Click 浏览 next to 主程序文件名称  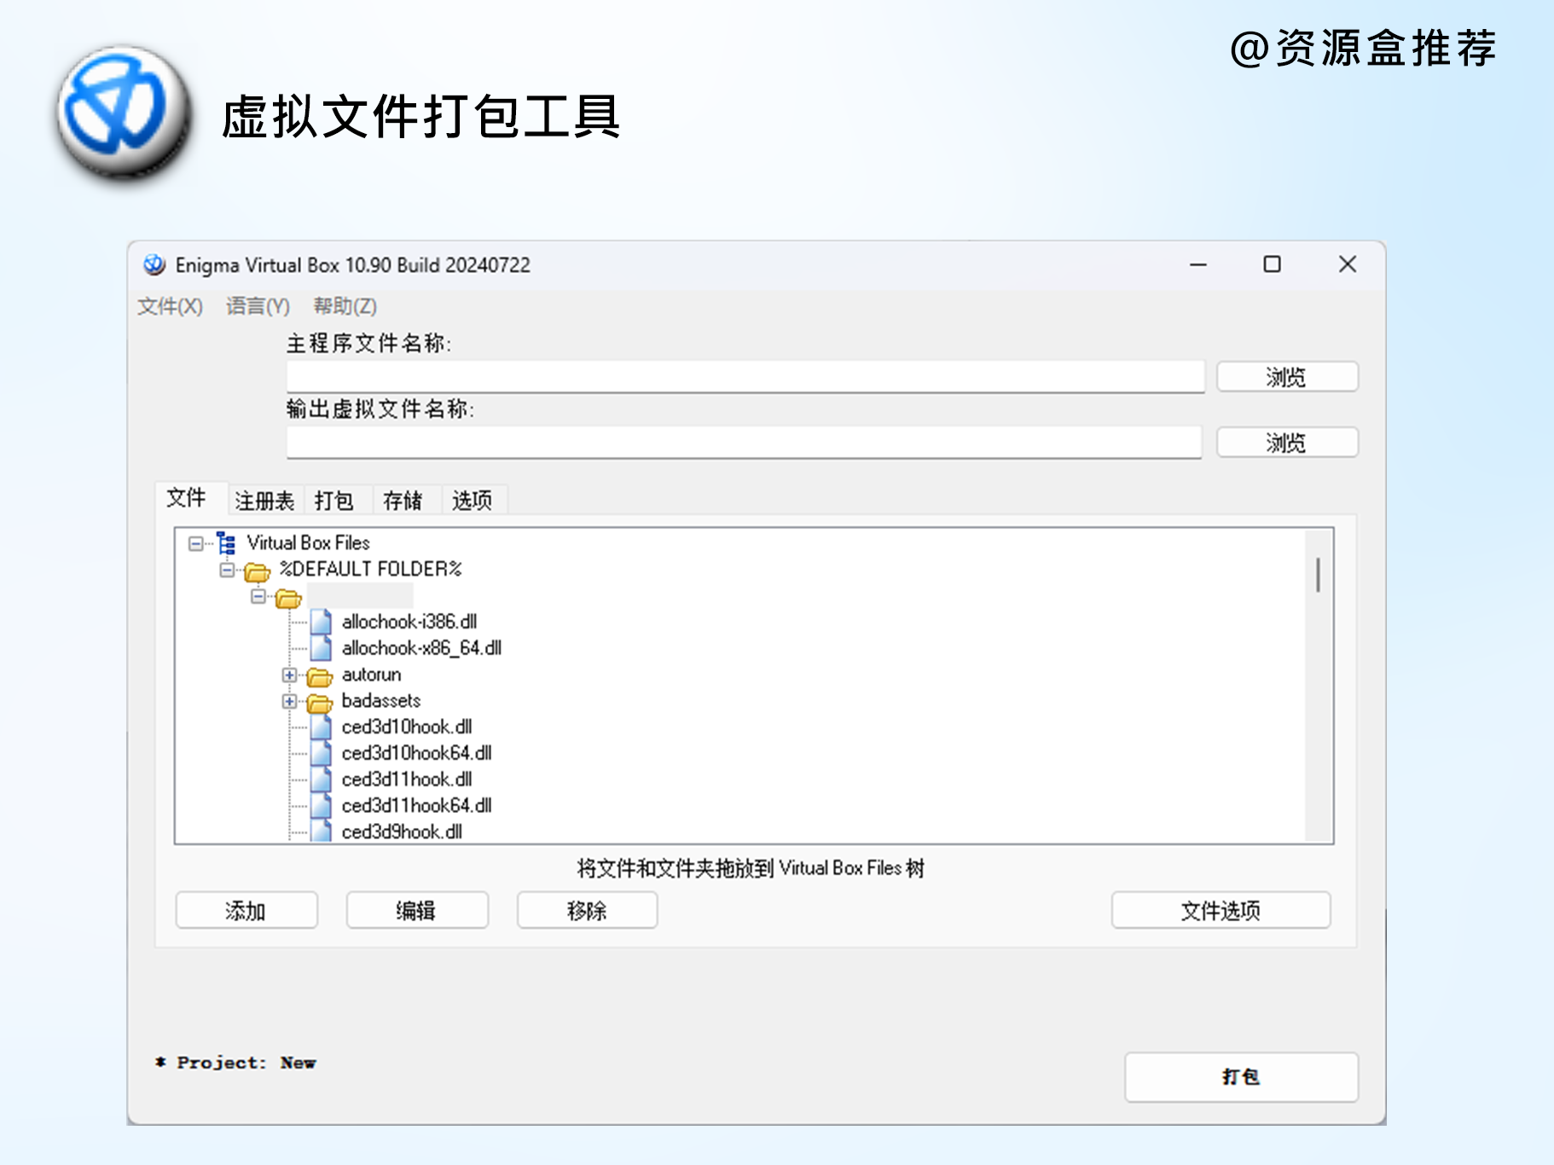(x=1287, y=377)
